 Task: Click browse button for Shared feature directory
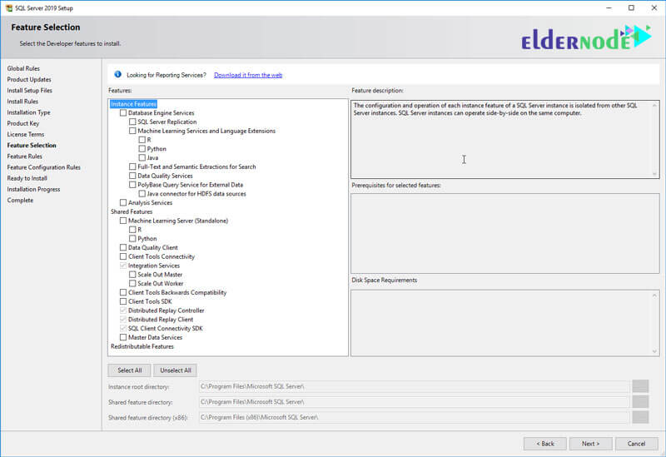pos(640,402)
